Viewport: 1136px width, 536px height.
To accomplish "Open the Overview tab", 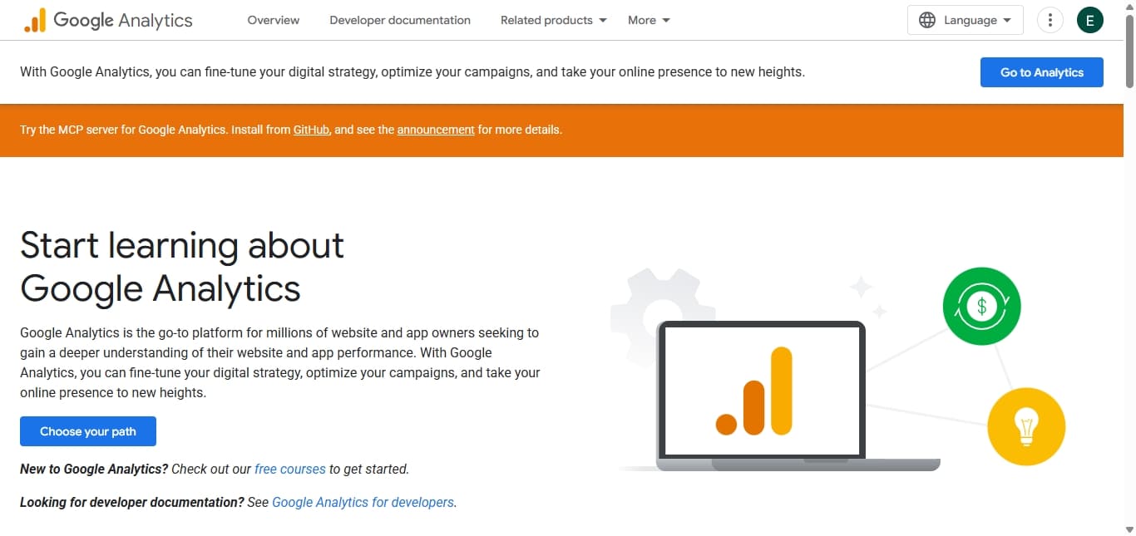I will coord(274,20).
